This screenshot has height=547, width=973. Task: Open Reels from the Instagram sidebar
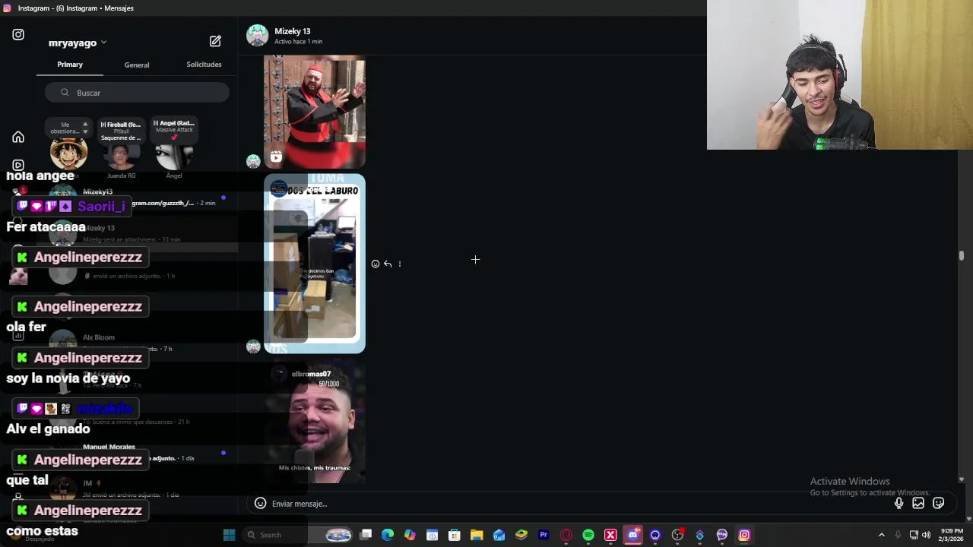[x=18, y=165]
